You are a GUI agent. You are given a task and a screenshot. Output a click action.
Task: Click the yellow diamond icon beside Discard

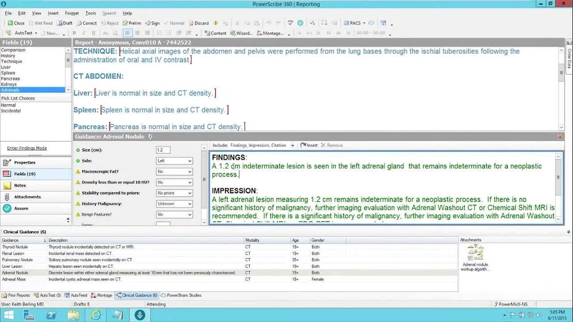pyautogui.click(x=216, y=23)
